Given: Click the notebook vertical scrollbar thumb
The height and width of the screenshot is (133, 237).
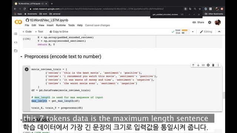Looking at the screenshot, I should (224, 95).
